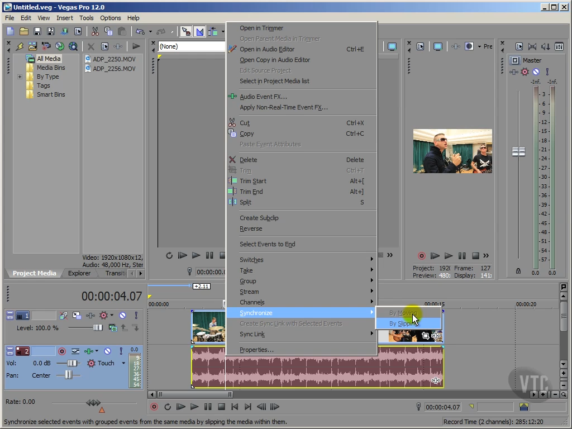Screen dimensions: 572x429
Task: Mute the Master bus
Action: [x=536, y=72]
